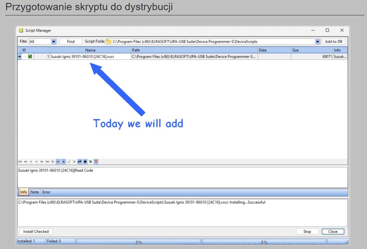Screen dimensions: 367x249
Task: Expand the Script Folder path dropdown
Action: (318, 42)
